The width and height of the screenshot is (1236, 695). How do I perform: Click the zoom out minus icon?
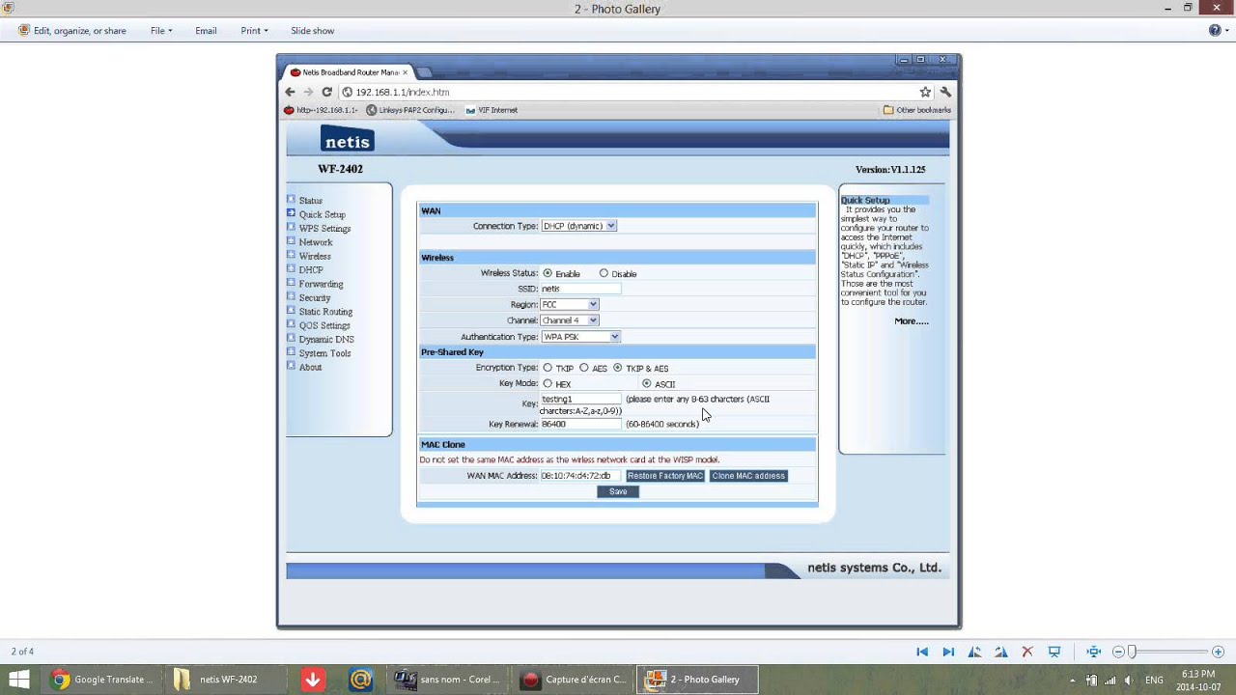(x=1118, y=652)
